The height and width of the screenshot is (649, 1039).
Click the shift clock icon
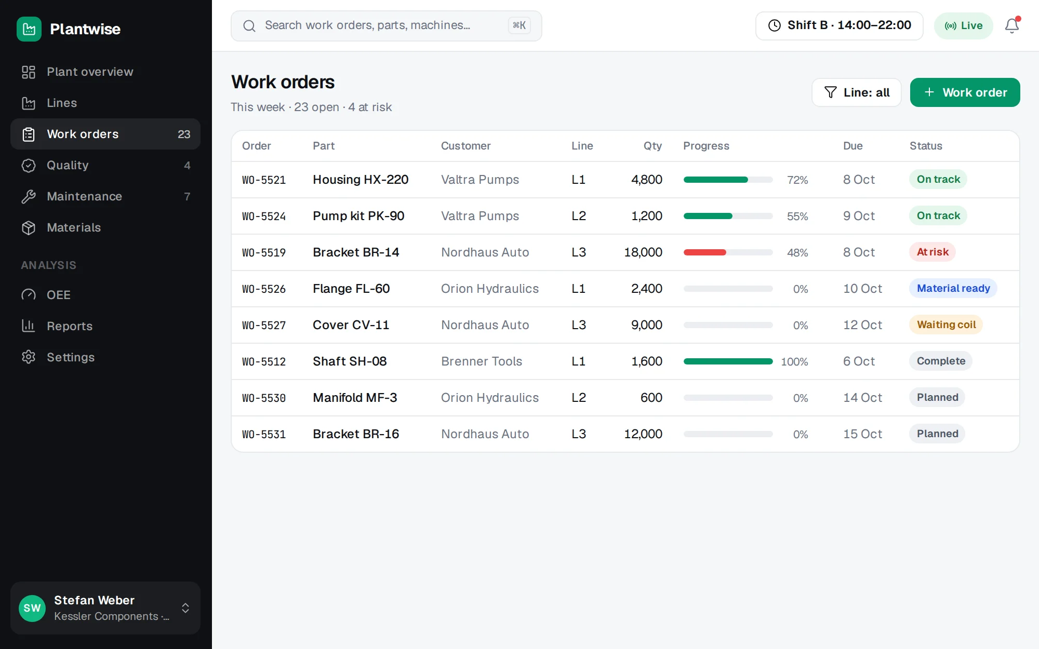[x=775, y=25]
